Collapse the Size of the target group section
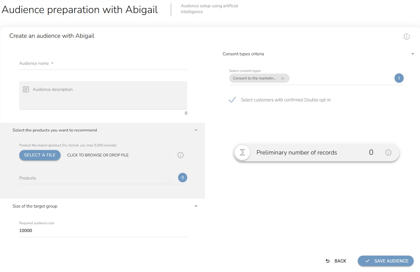Screen dimensions: 420x272 (196, 206)
